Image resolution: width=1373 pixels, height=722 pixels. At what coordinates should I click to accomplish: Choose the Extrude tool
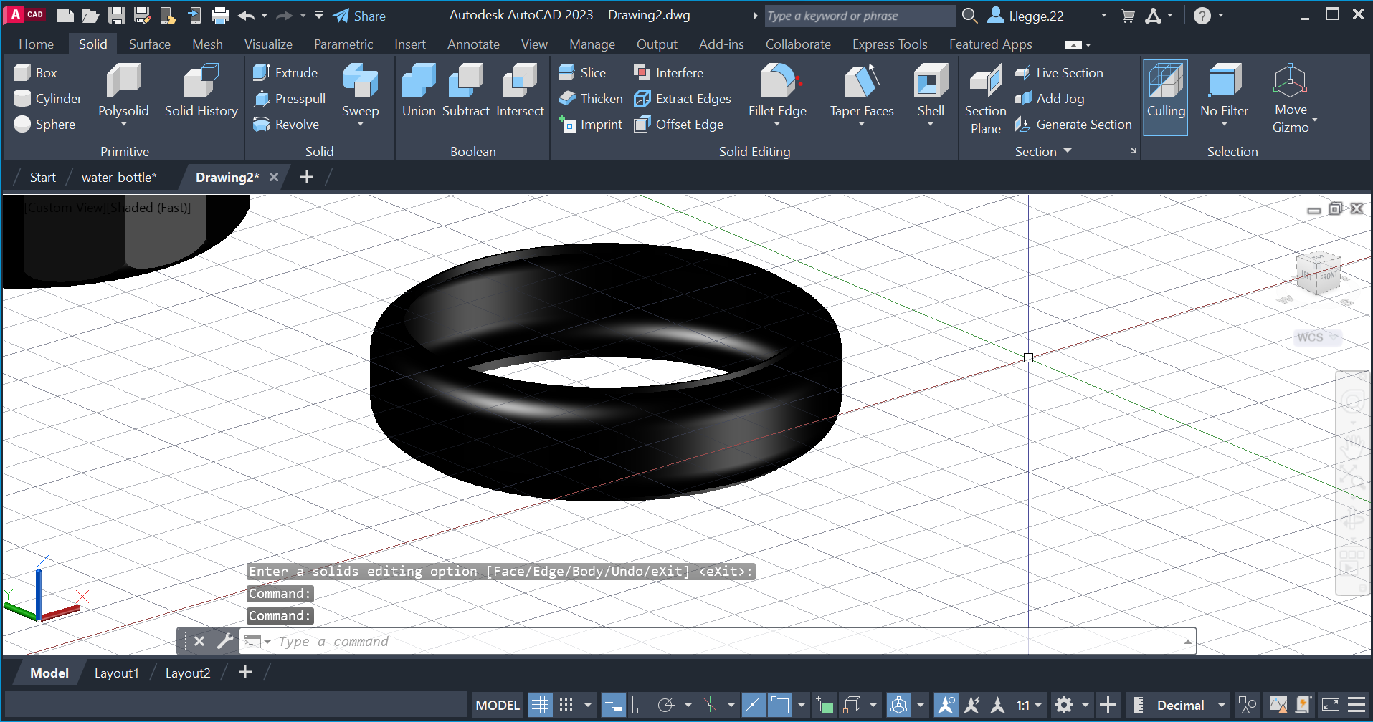285,72
